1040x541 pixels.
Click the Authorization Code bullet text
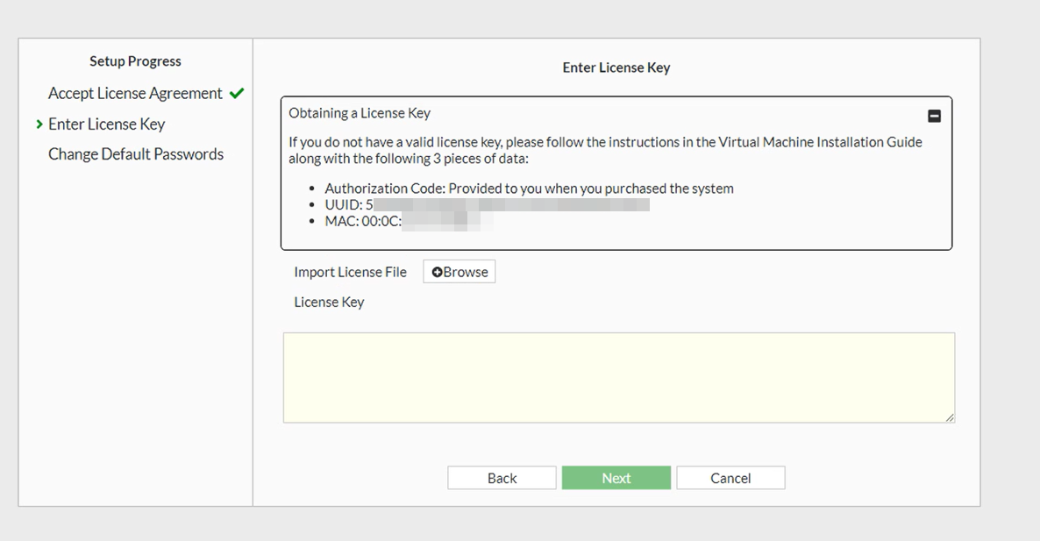click(x=529, y=189)
